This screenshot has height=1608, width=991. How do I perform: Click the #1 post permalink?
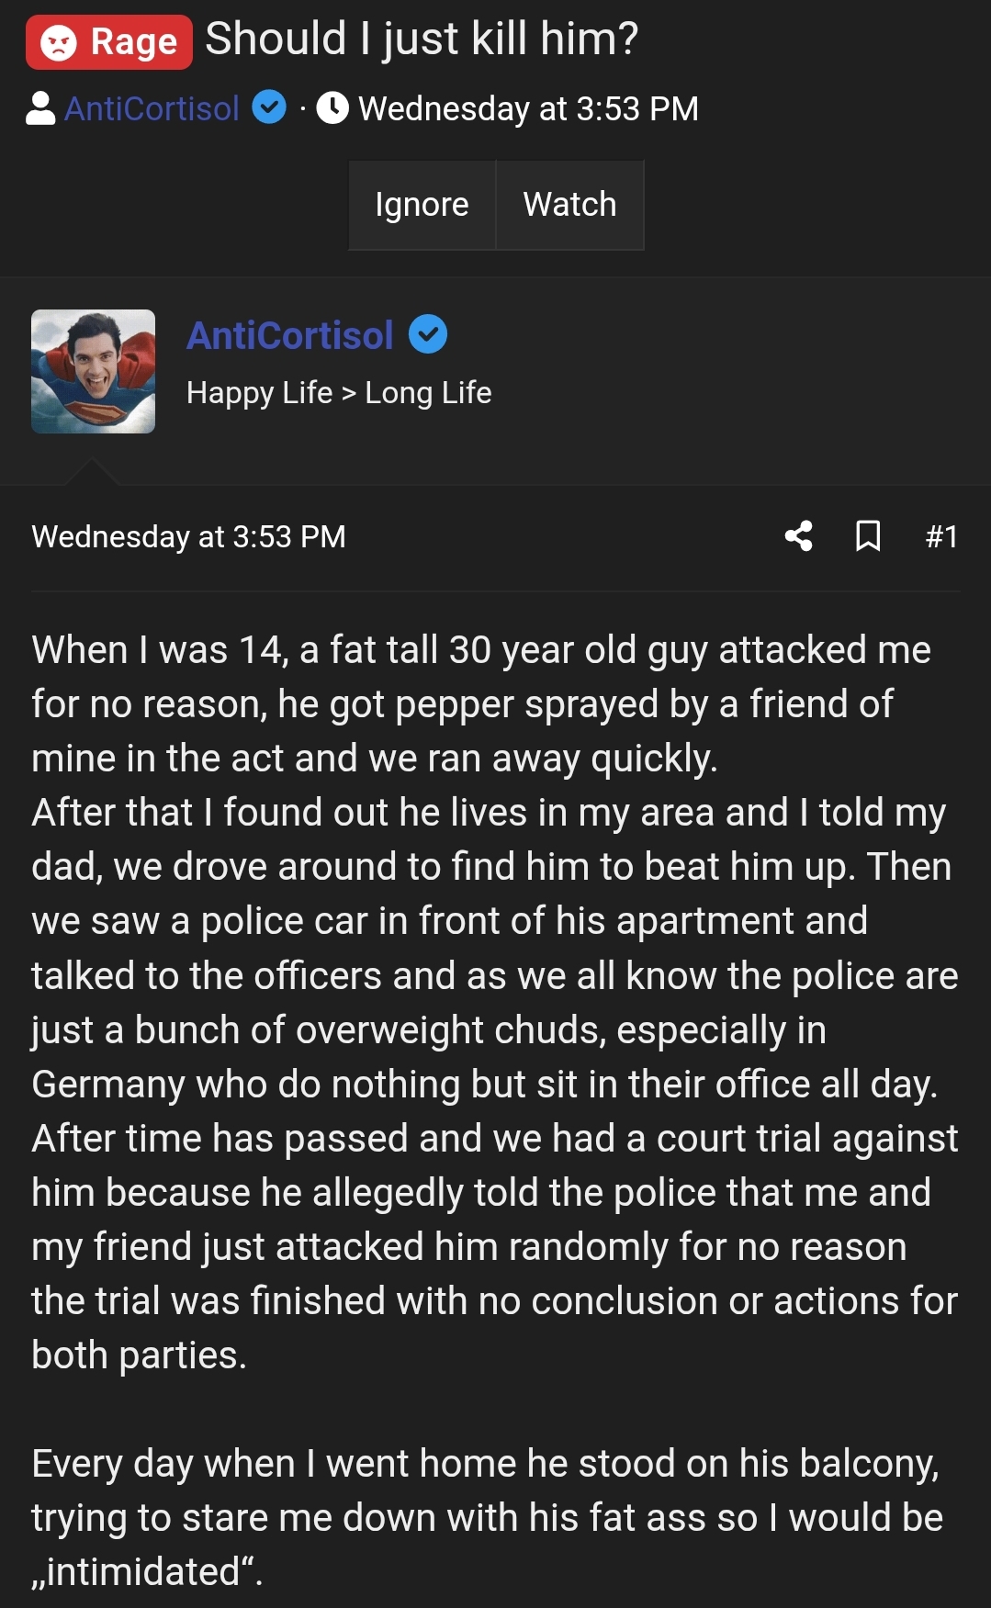click(x=942, y=536)
